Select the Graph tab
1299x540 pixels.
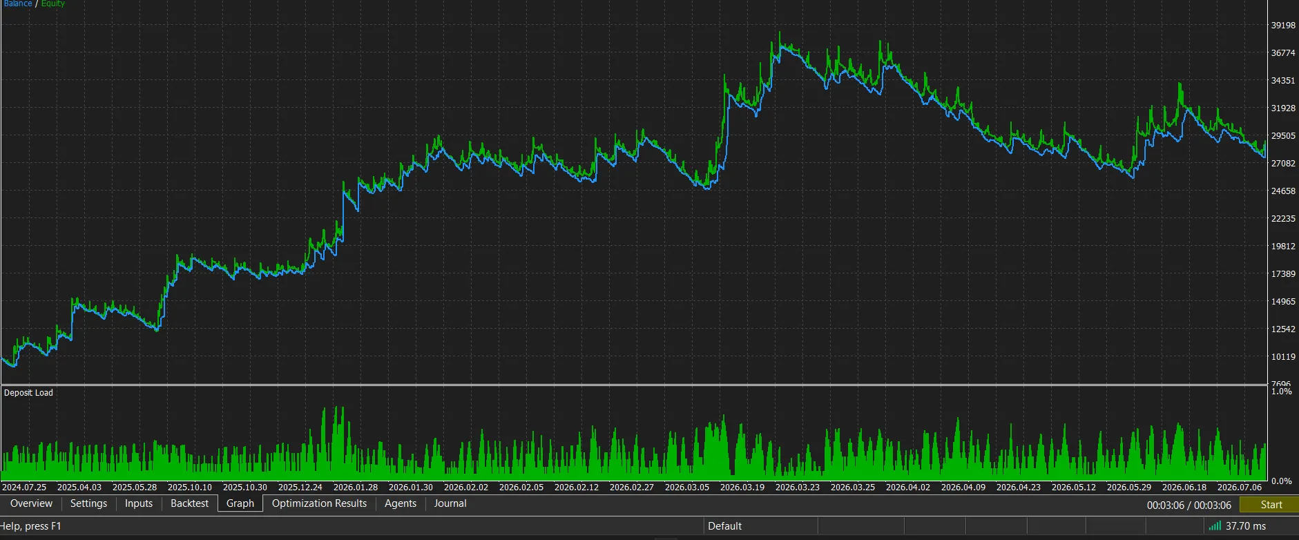point(240,503)
